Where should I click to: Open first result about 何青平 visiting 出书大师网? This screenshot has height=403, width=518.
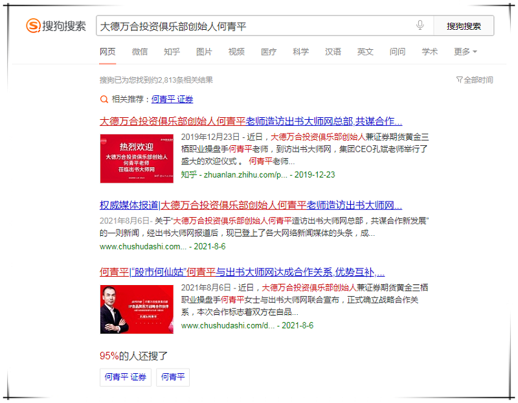click(251, 121)
